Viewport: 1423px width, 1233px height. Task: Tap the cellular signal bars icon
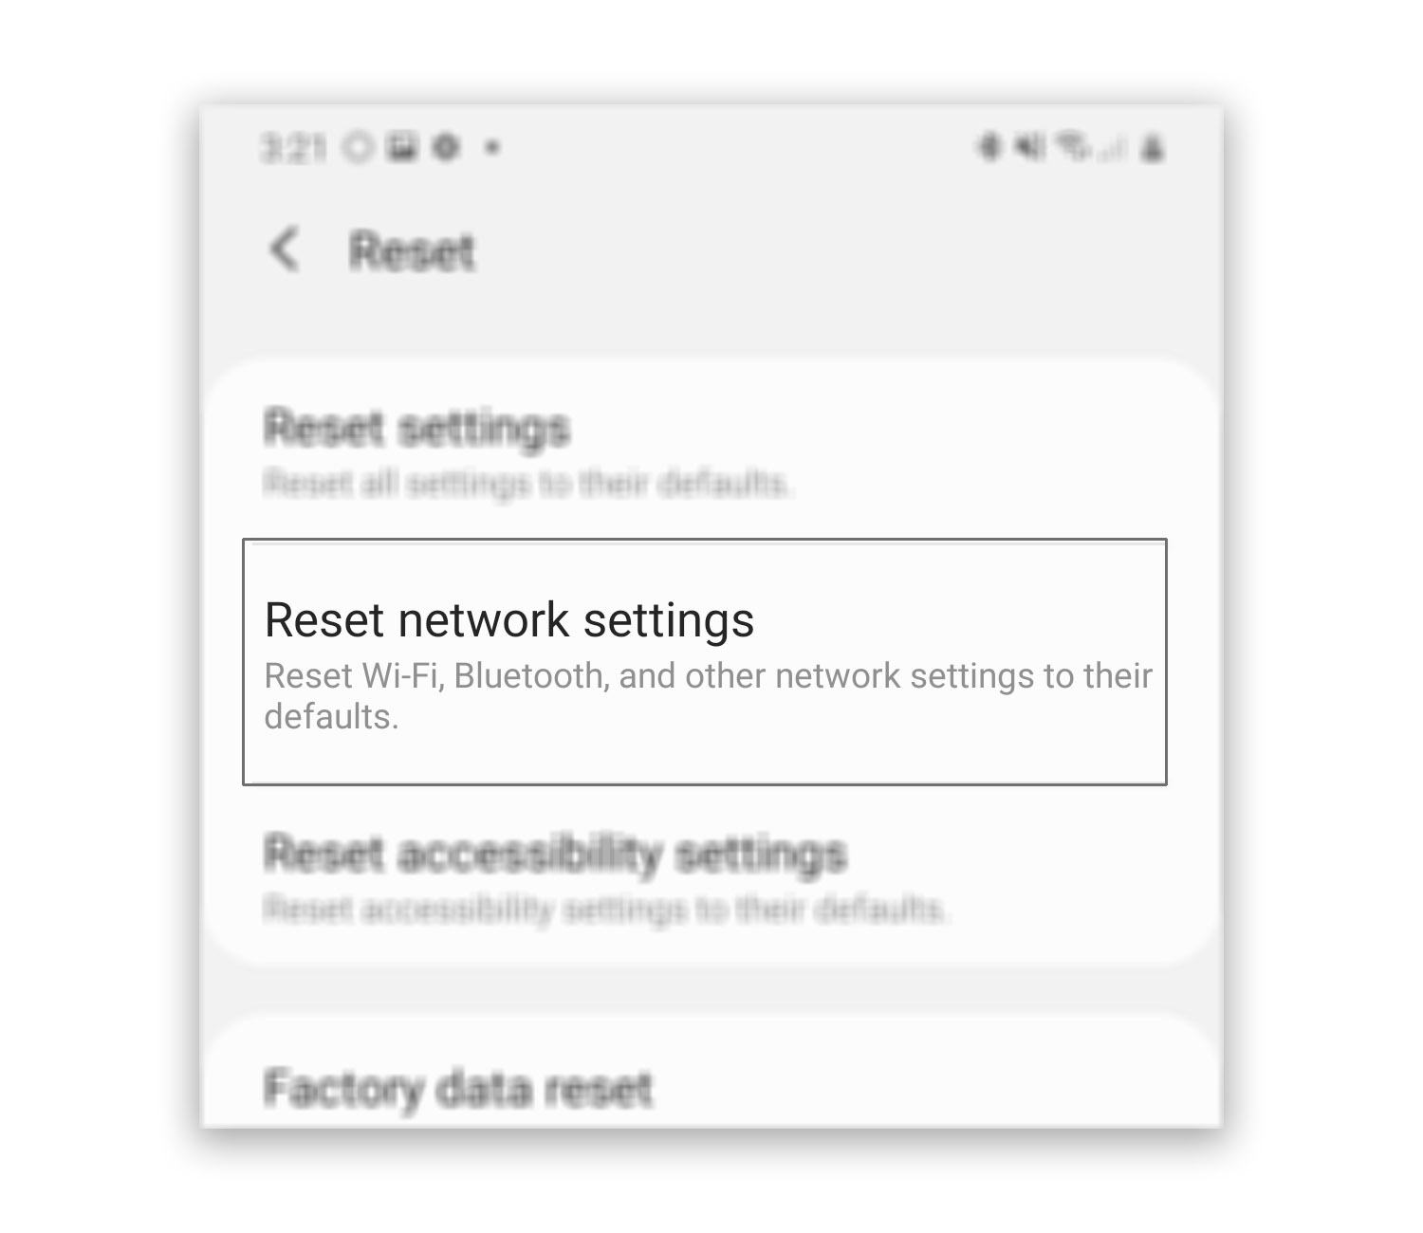pyautogui.click(x=1110, y=150)
